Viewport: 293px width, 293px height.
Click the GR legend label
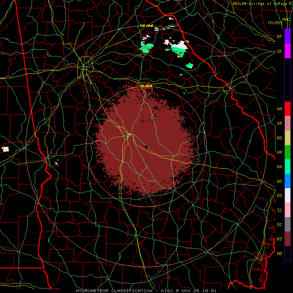point(280,123)
